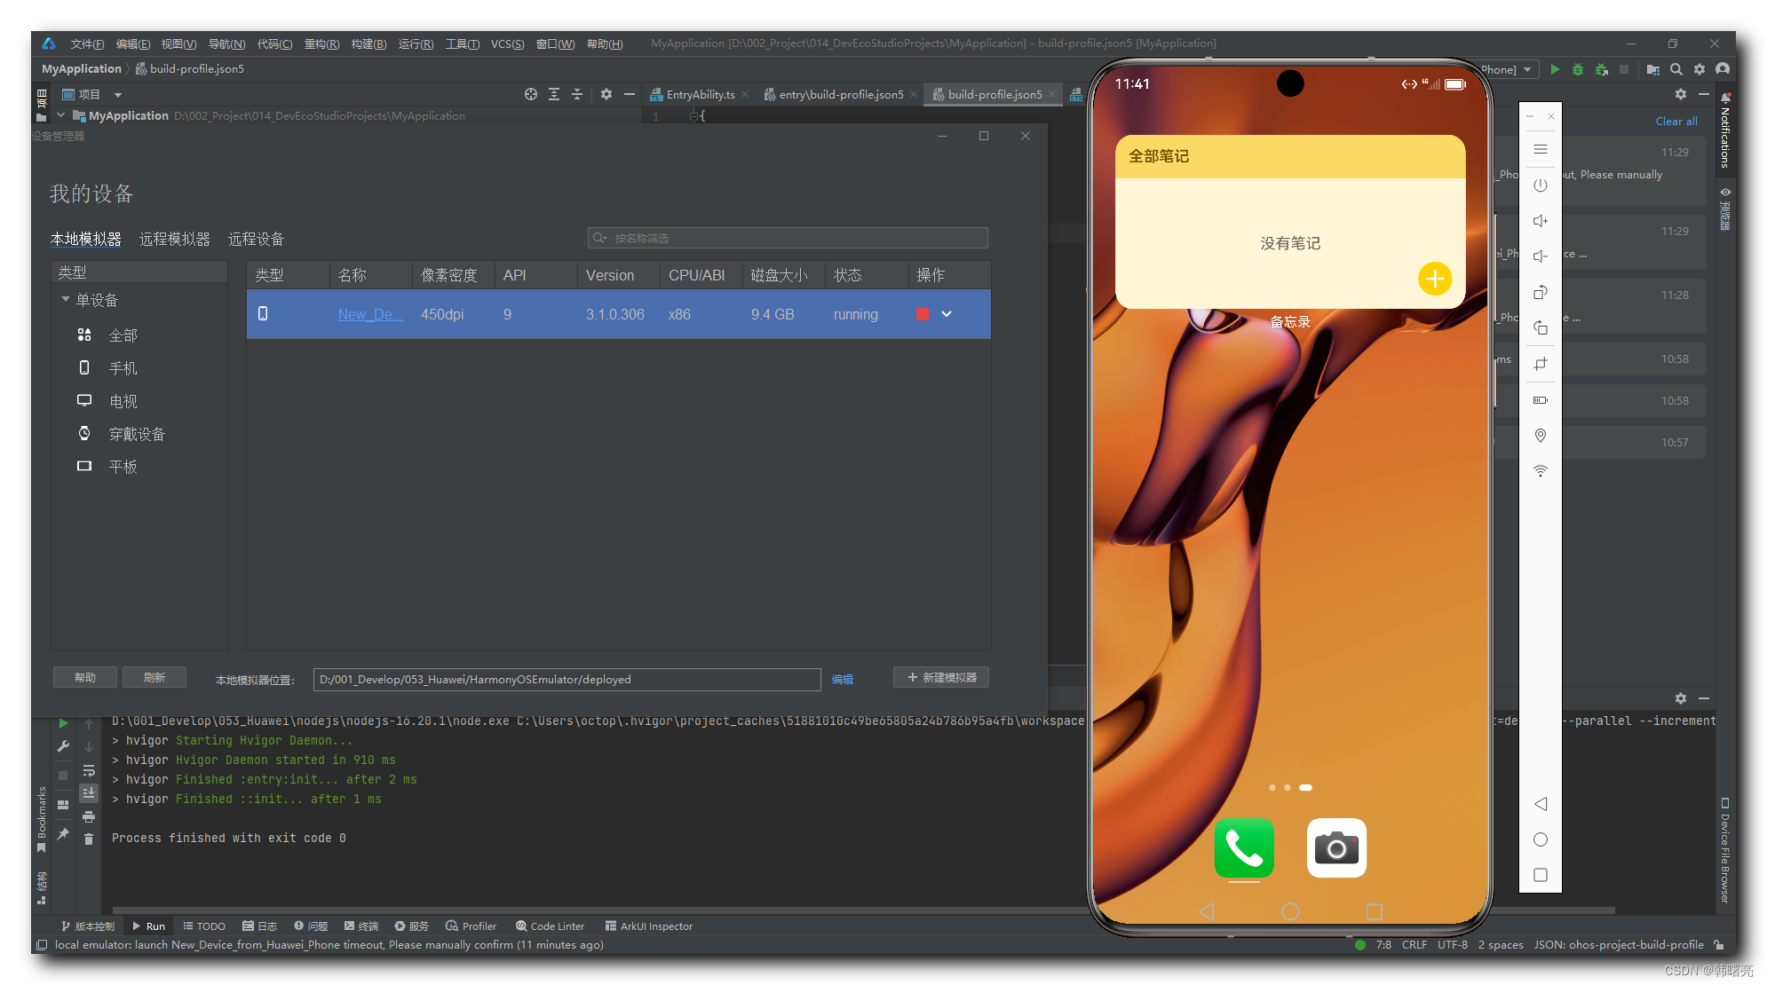Screen dimensions: 1767x985
Task: Expand the device row actions dropdown arrow
Action: (947, 314)
